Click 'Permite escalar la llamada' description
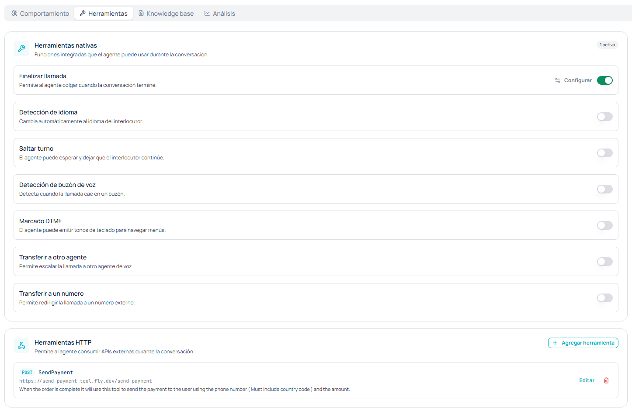Image resolution: width=632 pixels, height=411 pixels. coord(76,266)
